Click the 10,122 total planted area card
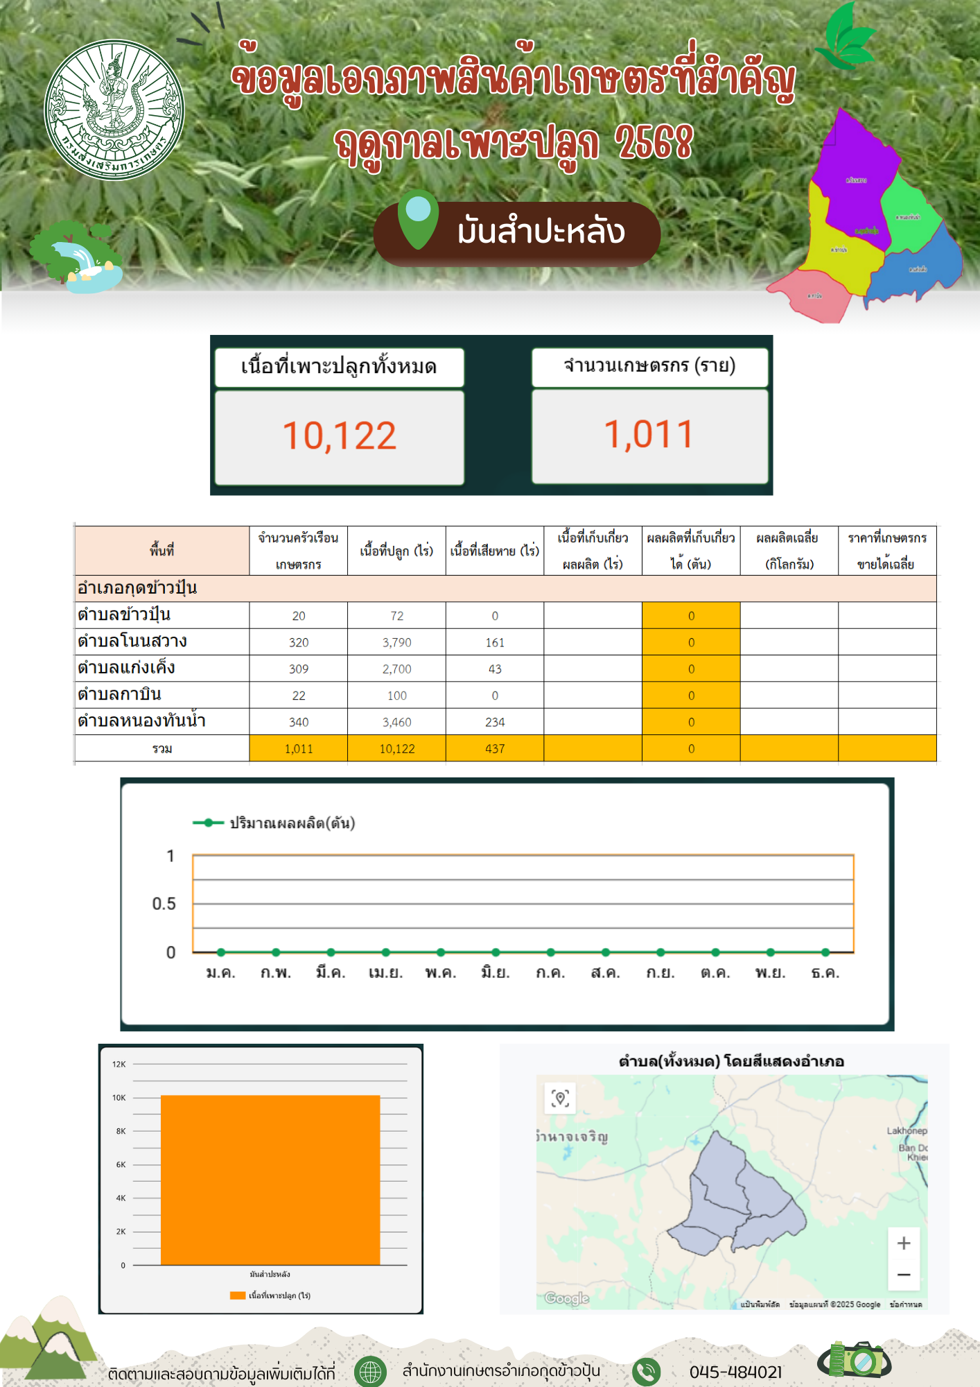Screen dimensions: 980x1387 (x=339, y=437)
